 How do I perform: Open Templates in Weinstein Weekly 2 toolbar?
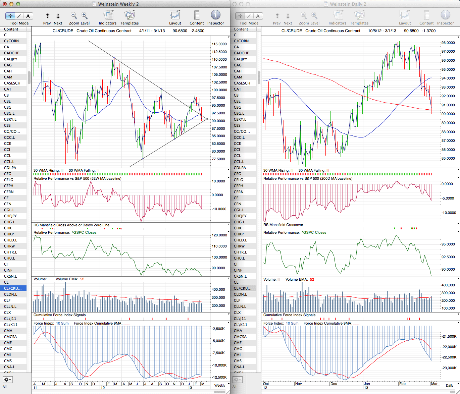point(129,15)
